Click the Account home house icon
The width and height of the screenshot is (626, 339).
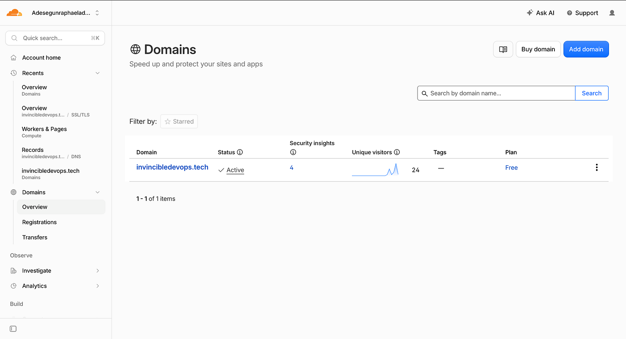(x=13, y=58)
